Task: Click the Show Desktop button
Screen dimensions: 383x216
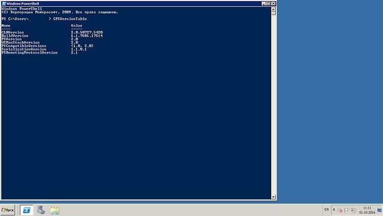Action: (x=379, y=210)
